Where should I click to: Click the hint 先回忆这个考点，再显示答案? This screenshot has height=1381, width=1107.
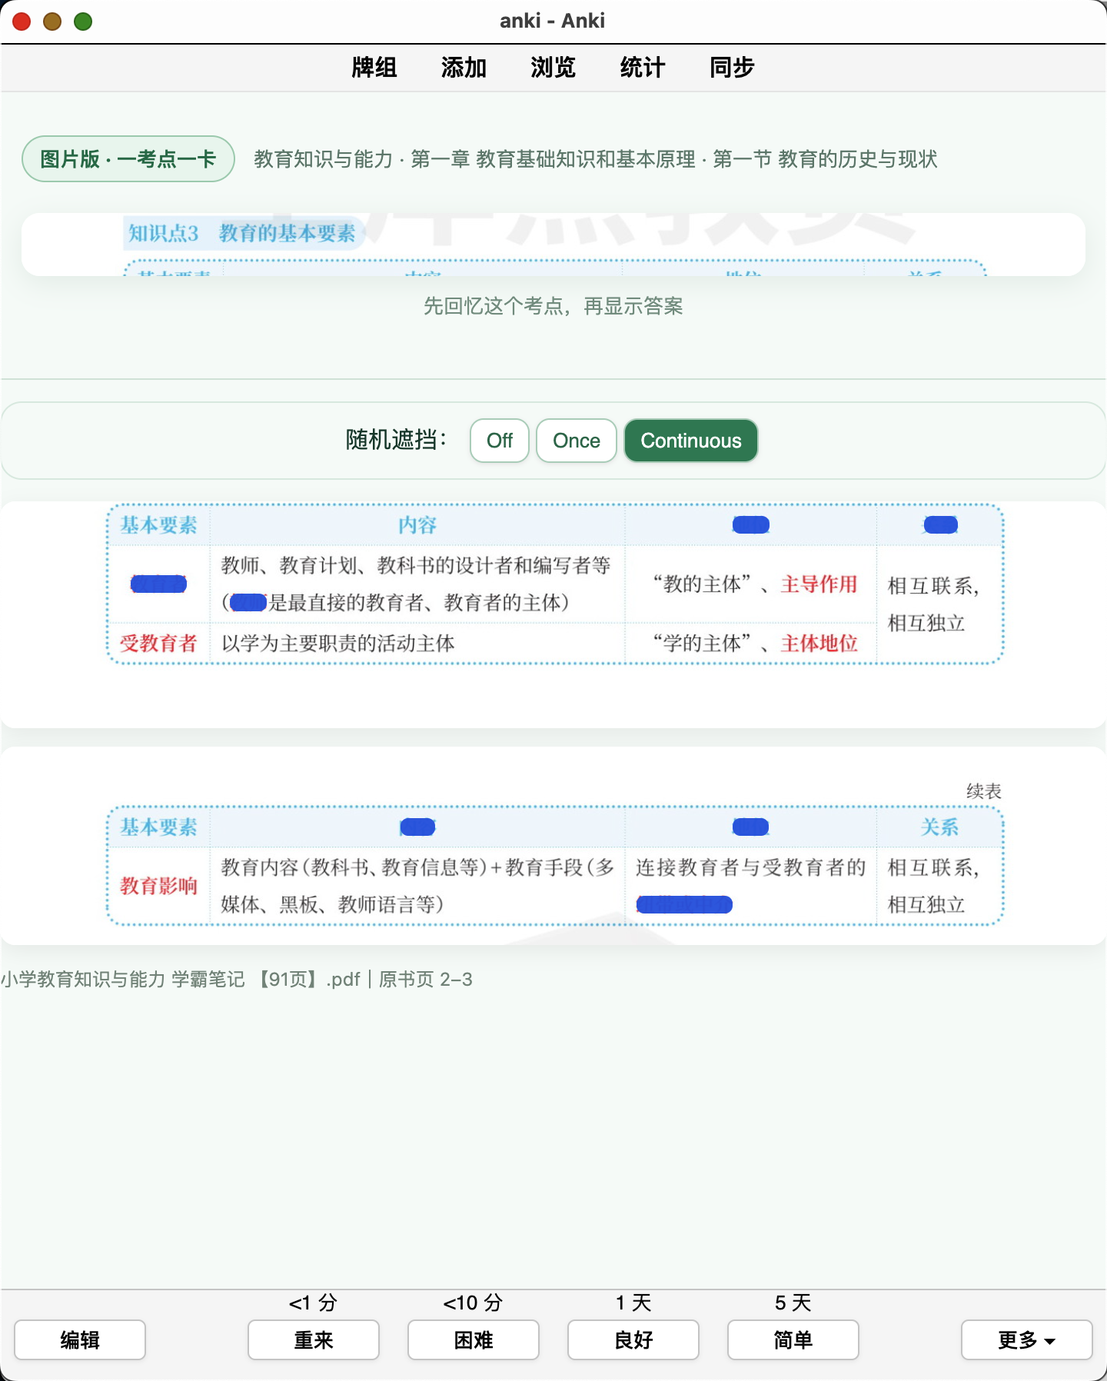click(553, 306)
